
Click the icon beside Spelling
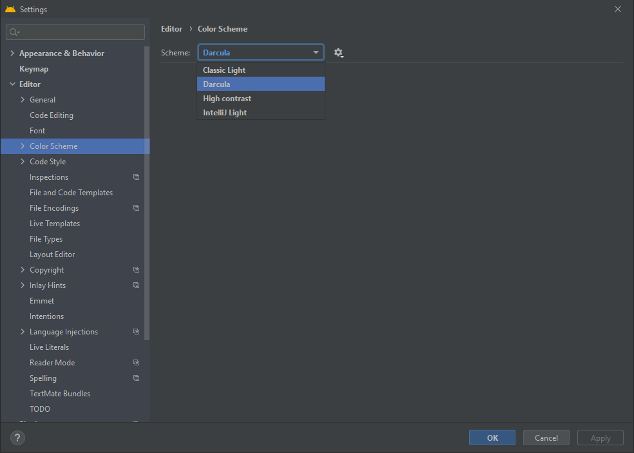tap(136, 378)
